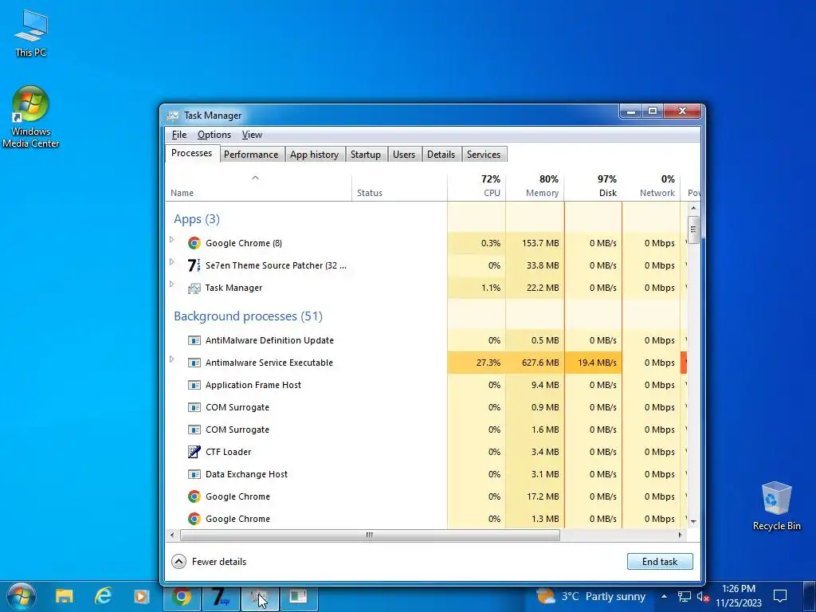Sort by CPU usage column header

coord(477,186)
